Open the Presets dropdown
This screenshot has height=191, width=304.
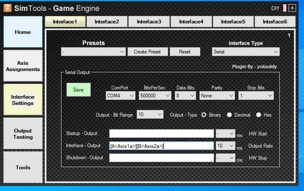[x=93, y=52]
